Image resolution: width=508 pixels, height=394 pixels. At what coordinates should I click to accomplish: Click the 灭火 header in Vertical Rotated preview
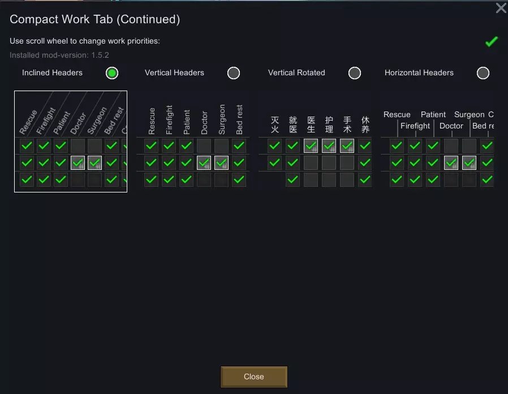[275, 125]
